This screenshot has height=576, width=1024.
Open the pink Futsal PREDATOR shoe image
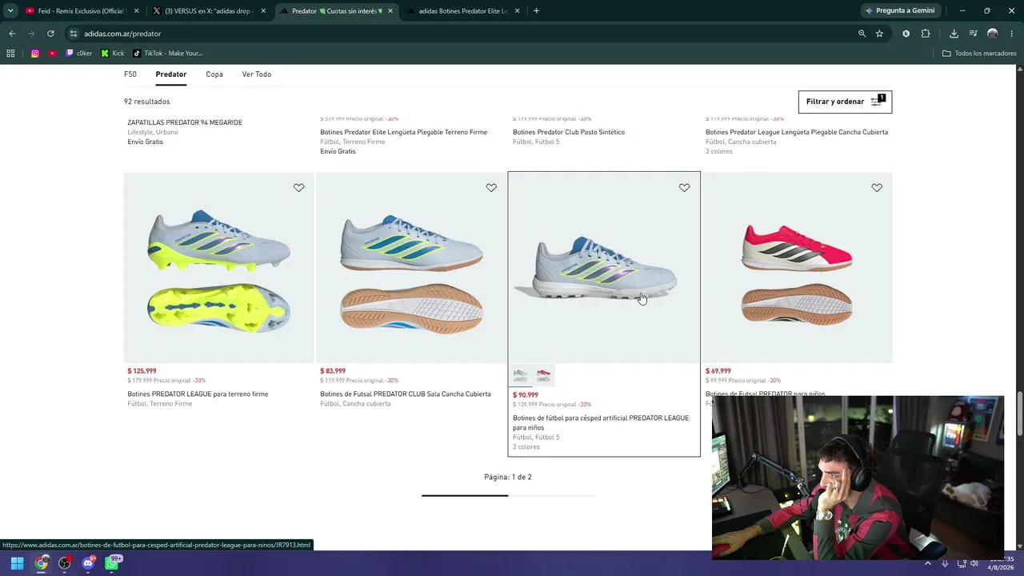[797, 267]
